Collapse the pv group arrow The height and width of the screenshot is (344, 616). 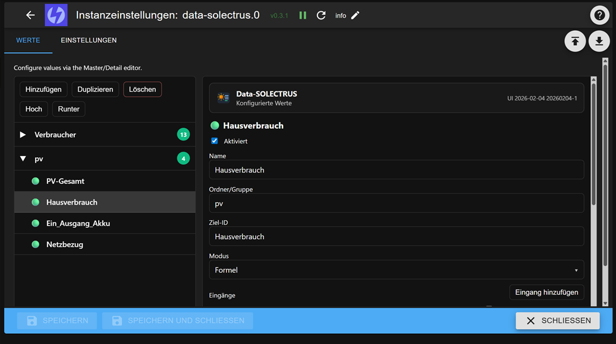pyautogui.click(x=23, y=159)
